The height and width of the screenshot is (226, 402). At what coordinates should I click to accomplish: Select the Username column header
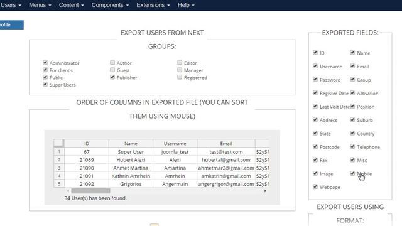175,144
